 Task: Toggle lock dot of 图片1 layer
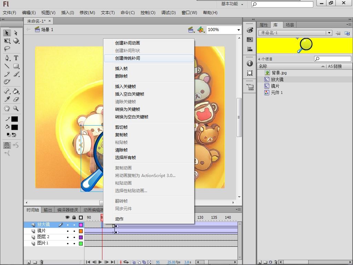74,243
